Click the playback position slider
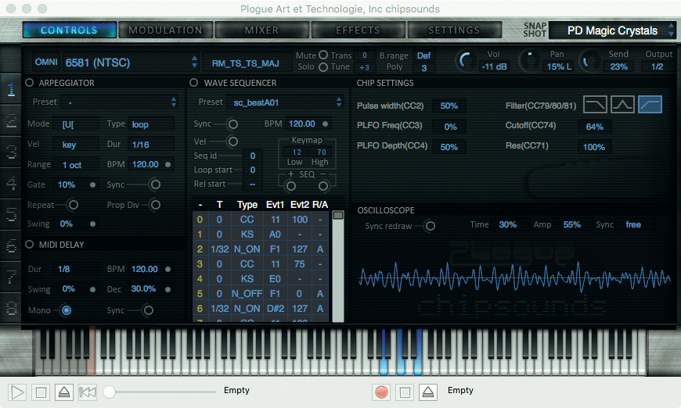The height and width of the screenshot is (408, 681). 110,391
